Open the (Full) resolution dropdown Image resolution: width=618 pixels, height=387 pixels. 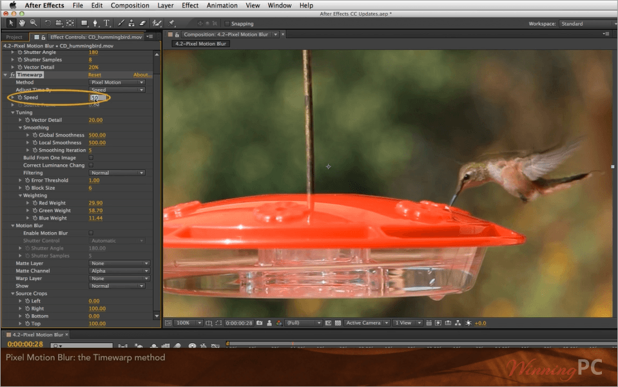click(303, 323)
